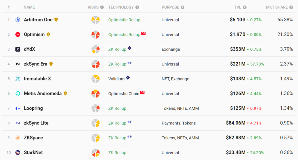Viewport: 298px width, 160px height.
Task: Open the Metis Andromeda risk pie chart
Action: [x=95, y=93]
